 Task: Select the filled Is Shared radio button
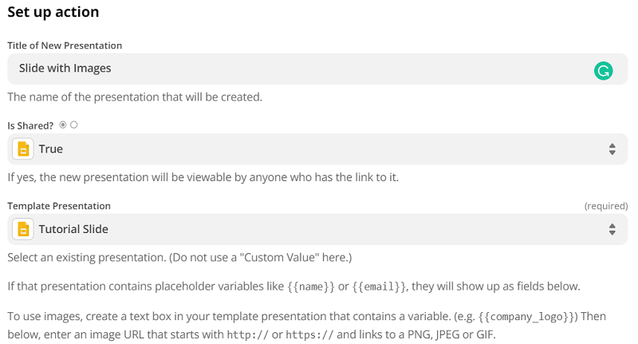tap(63, 125)
